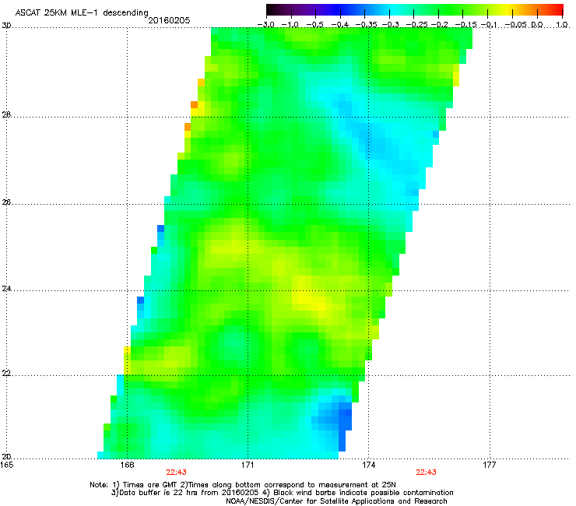576x506 pixels.
Task: Click the orange cell on swath edge near 28N
Action: click(195, 105)
